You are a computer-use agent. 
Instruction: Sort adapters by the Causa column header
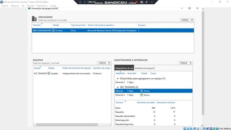(153, 73)
